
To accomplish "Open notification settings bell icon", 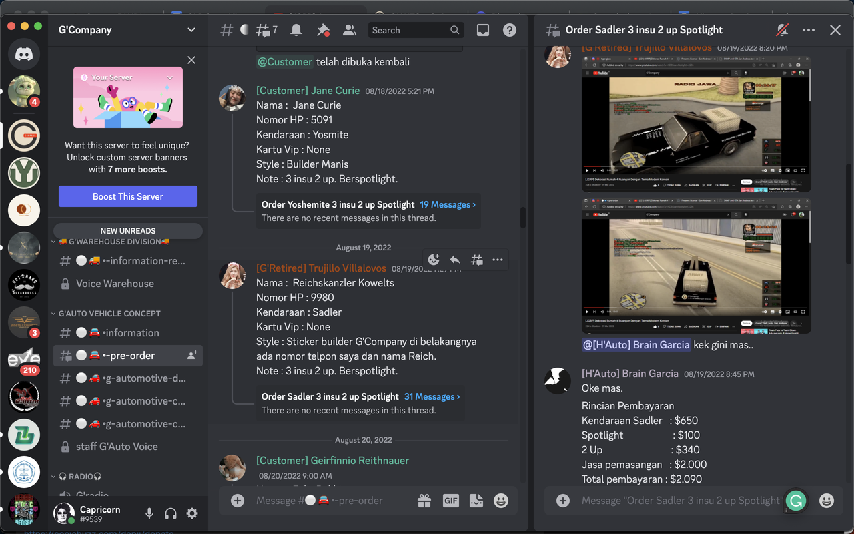I will coord(296,30).
